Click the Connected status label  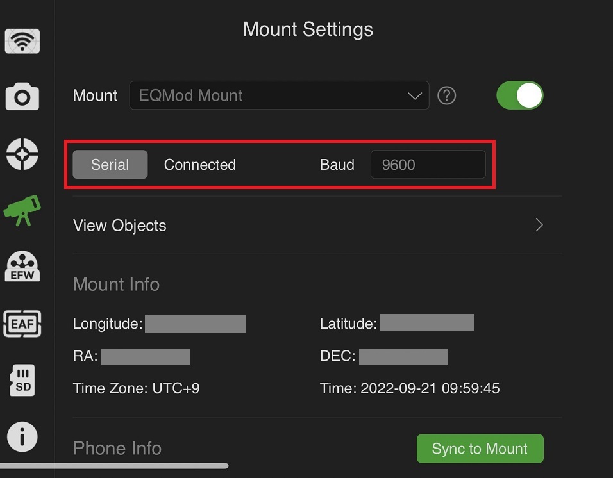[x=200, y=165]
